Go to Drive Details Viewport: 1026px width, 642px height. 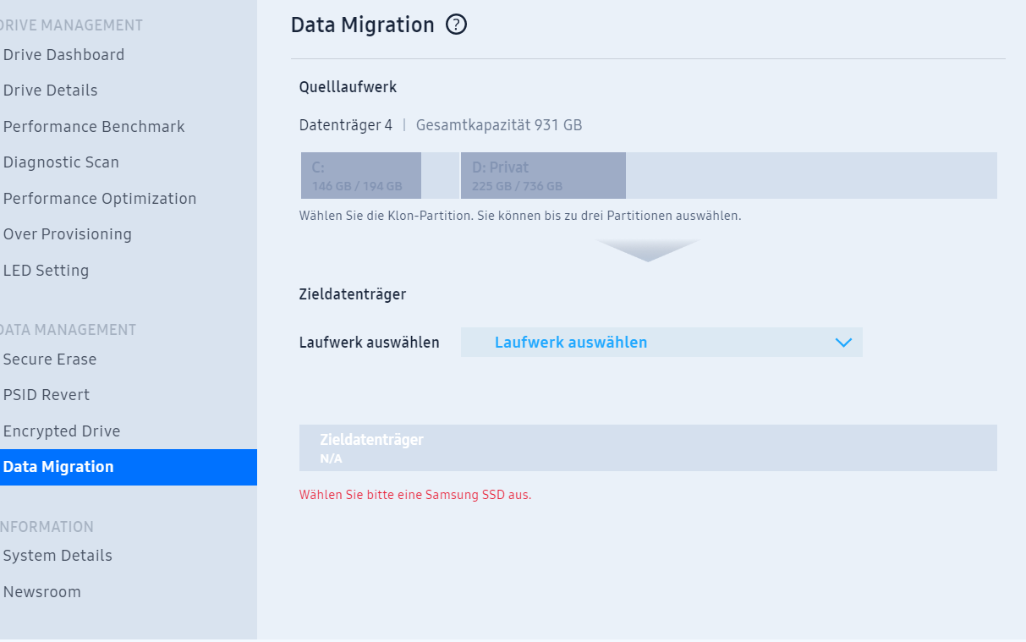coord(50,91)
